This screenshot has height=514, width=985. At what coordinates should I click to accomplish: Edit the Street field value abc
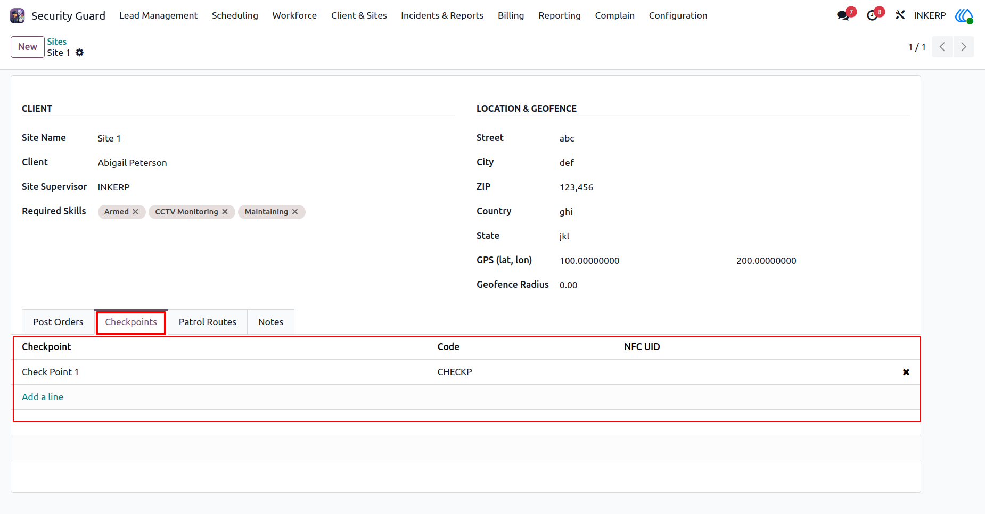734,138
